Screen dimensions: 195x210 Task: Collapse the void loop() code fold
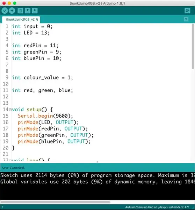tap(10, 160)
